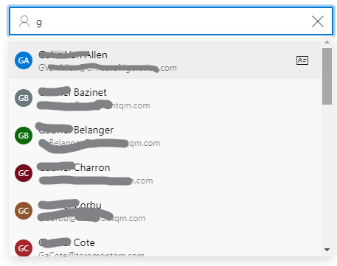
Task: Click the clear X icon in search box
Action: 318,21
